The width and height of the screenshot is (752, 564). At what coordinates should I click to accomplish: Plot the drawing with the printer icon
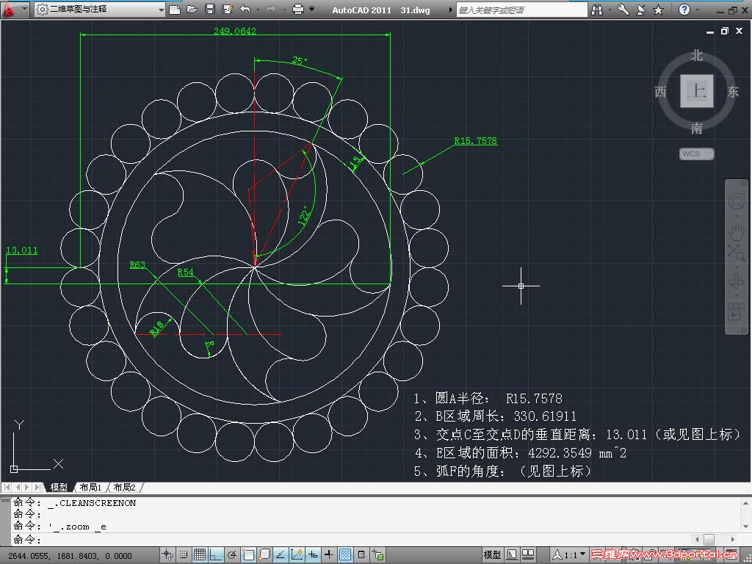298,9
